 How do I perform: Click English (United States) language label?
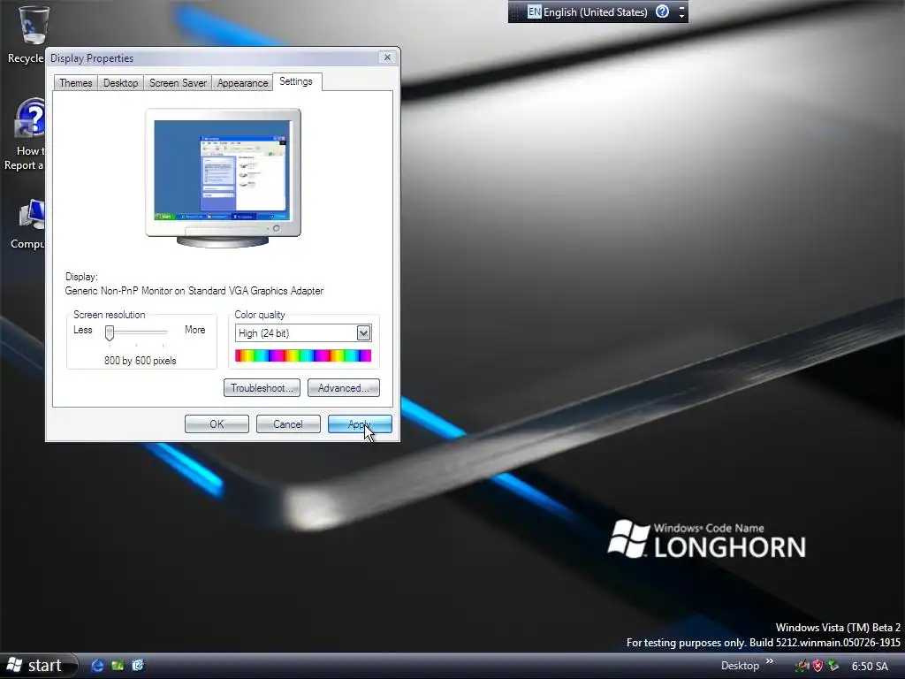[595, 12]
